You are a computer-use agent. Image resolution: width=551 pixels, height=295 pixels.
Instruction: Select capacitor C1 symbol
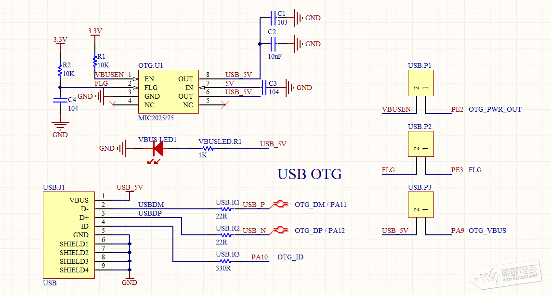click(x=273, y=17)
